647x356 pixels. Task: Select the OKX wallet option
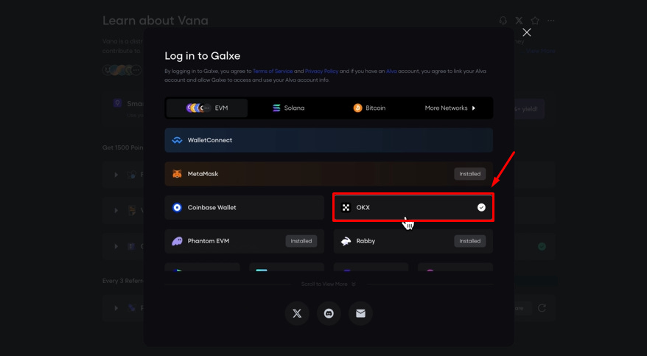(x=413, y=208)
